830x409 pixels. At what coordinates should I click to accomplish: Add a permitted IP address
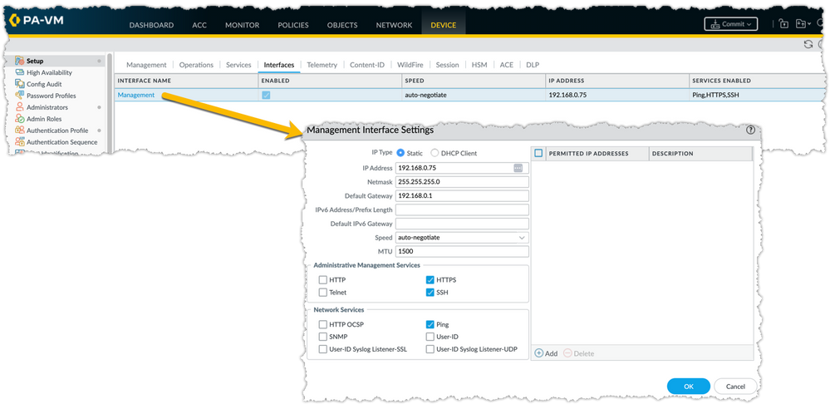point(547,353)
